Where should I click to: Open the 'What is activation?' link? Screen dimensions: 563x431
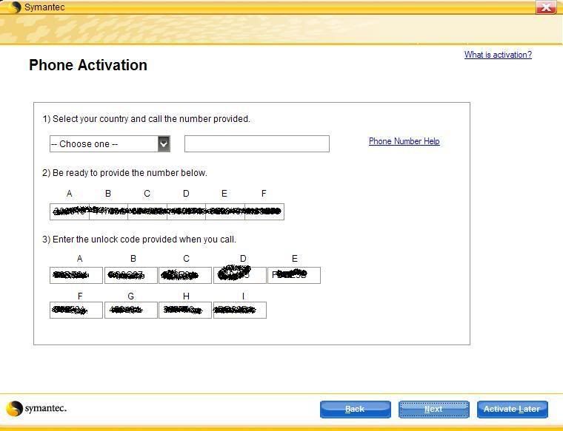tap(497, 55)
